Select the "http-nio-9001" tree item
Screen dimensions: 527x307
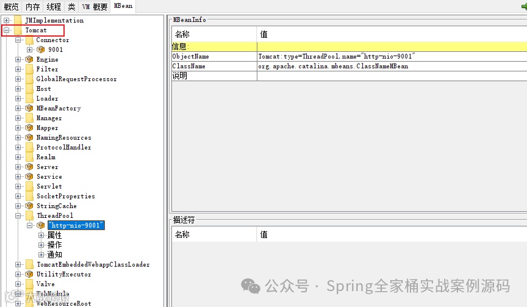coord(76,225)
